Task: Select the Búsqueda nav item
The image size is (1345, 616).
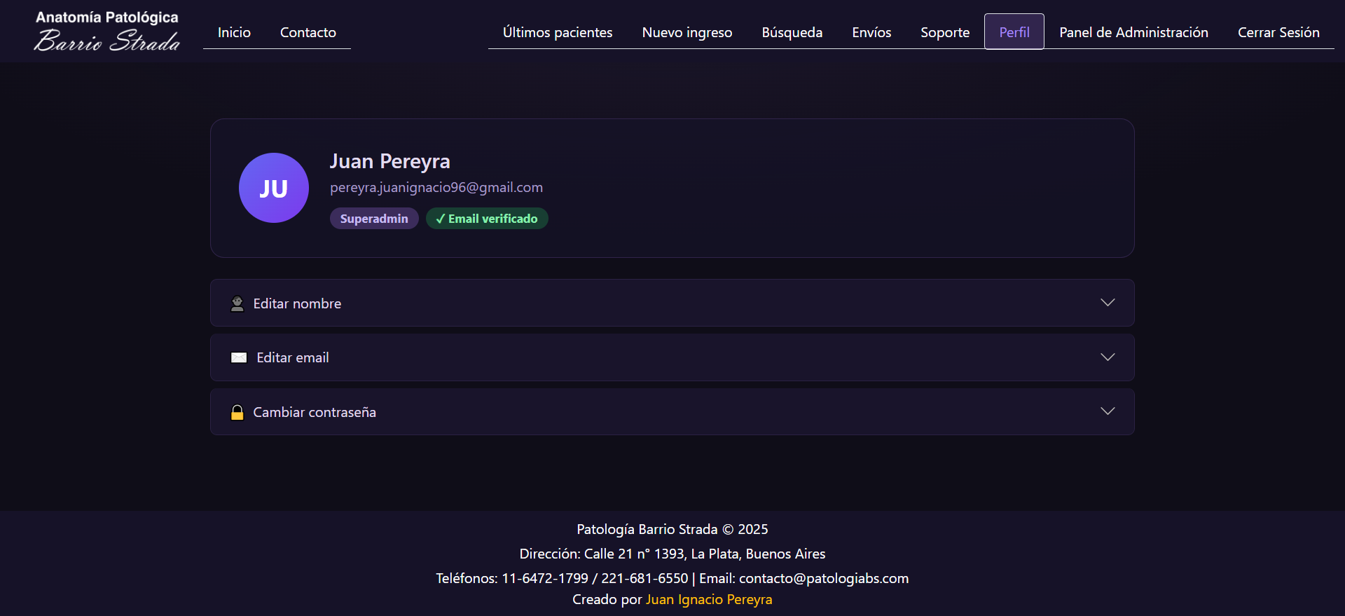Action: (x=792, y=32)
